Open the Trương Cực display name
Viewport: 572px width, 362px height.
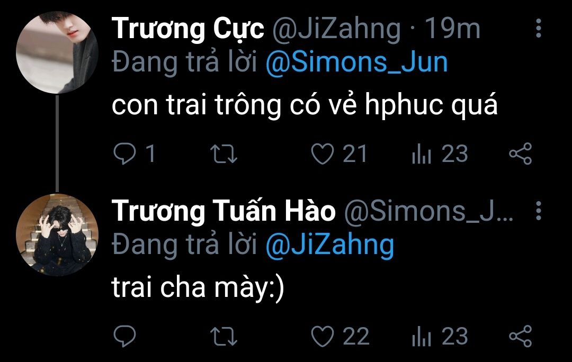coord(189,29)
